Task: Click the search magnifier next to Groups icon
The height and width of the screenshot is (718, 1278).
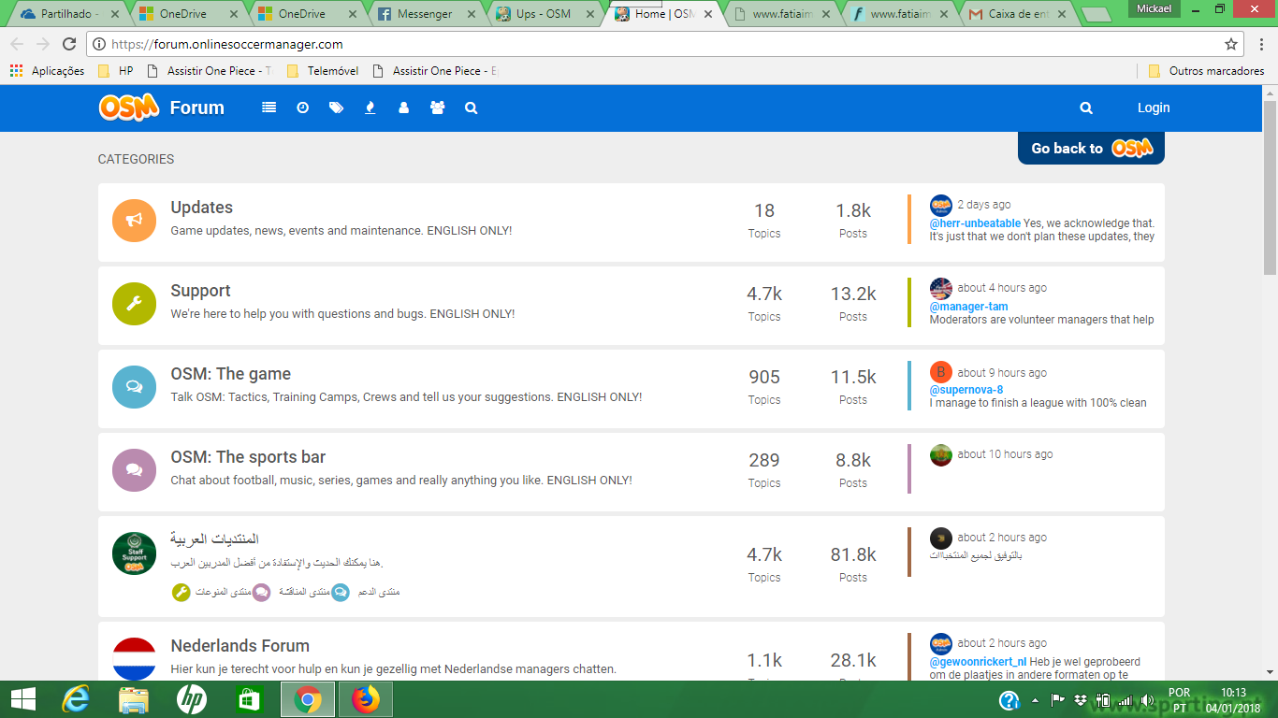Action: (x=471, y=108)
